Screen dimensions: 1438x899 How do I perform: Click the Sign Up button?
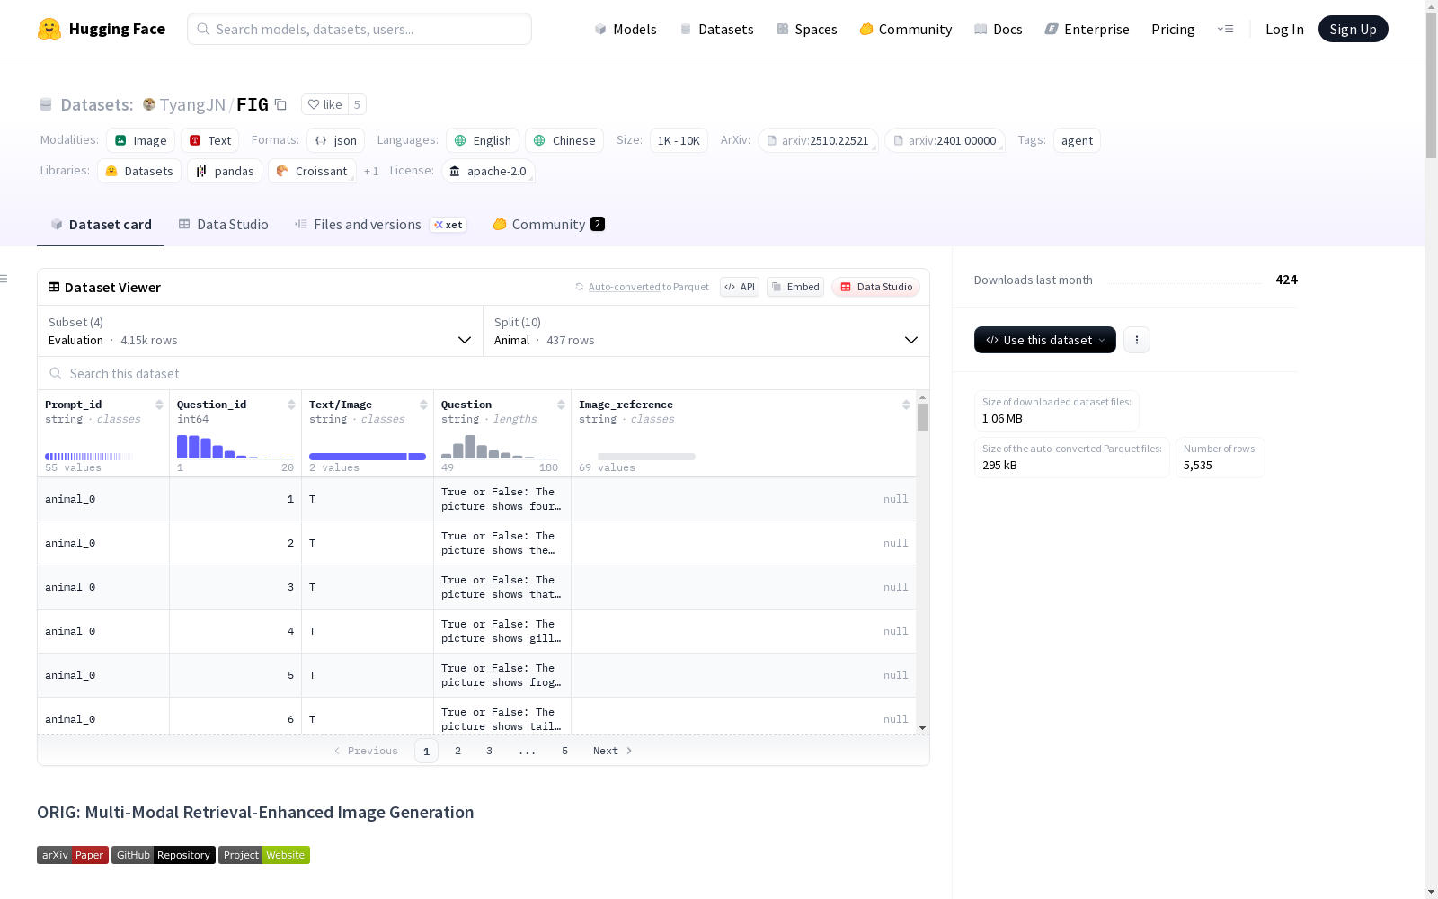pyautogui.click(x=1353, y=29)
